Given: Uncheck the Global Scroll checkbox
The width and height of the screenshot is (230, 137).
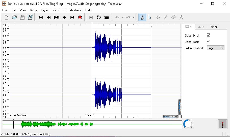Looking at the screenshot, I should point(208,35).
